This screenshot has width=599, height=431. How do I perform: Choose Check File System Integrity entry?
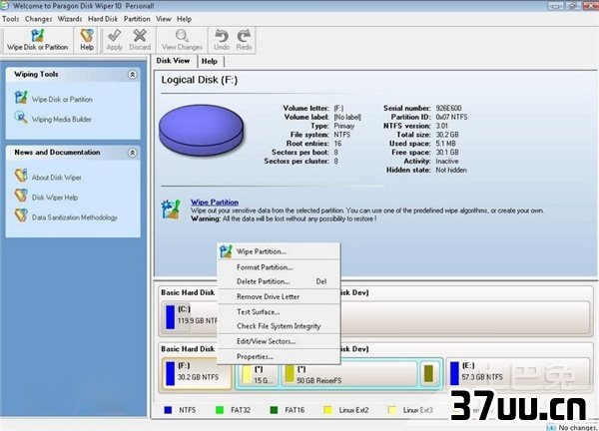(279, 326)
